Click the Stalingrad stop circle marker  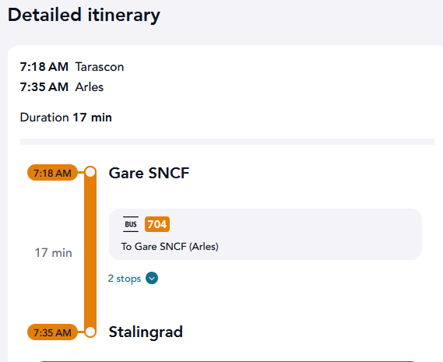tap(90, 332)
